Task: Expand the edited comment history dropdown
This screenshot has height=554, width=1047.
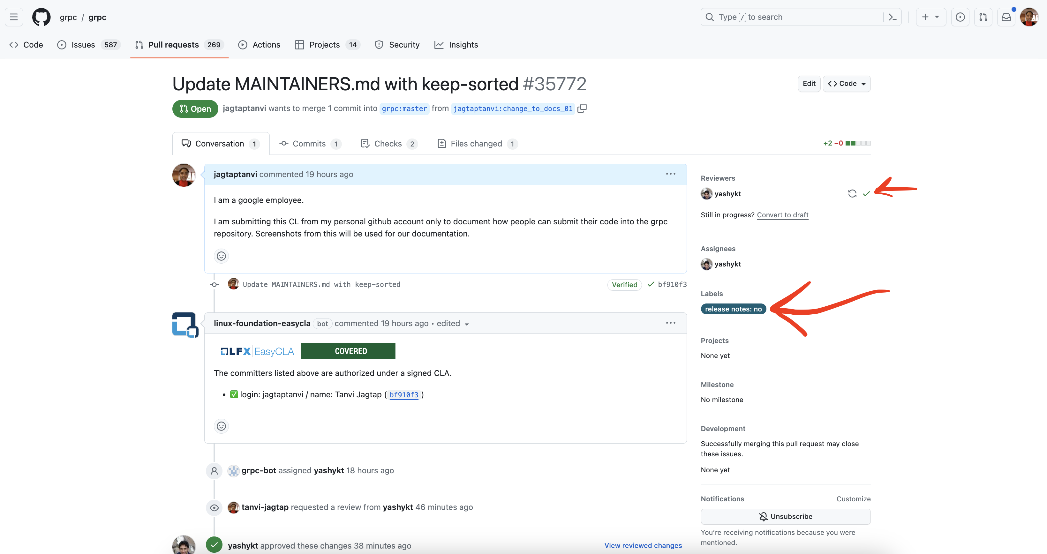Action: click(467, 323)
